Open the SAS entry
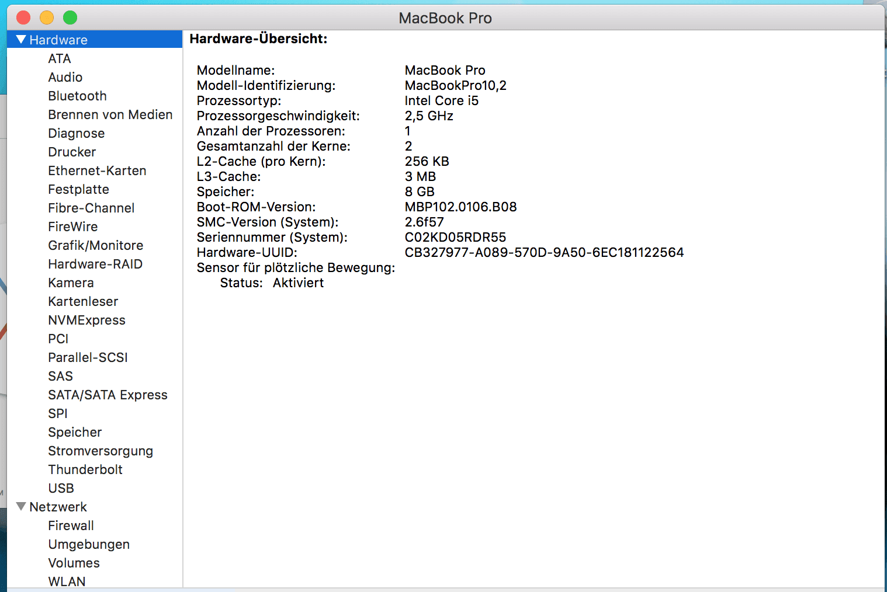The height and width of the screenshot is (592, 887). click(x=61, y=376)
